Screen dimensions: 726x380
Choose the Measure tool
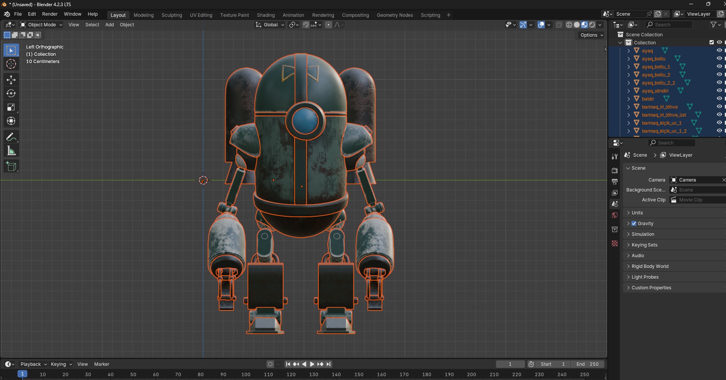click(x=11, y=151)
